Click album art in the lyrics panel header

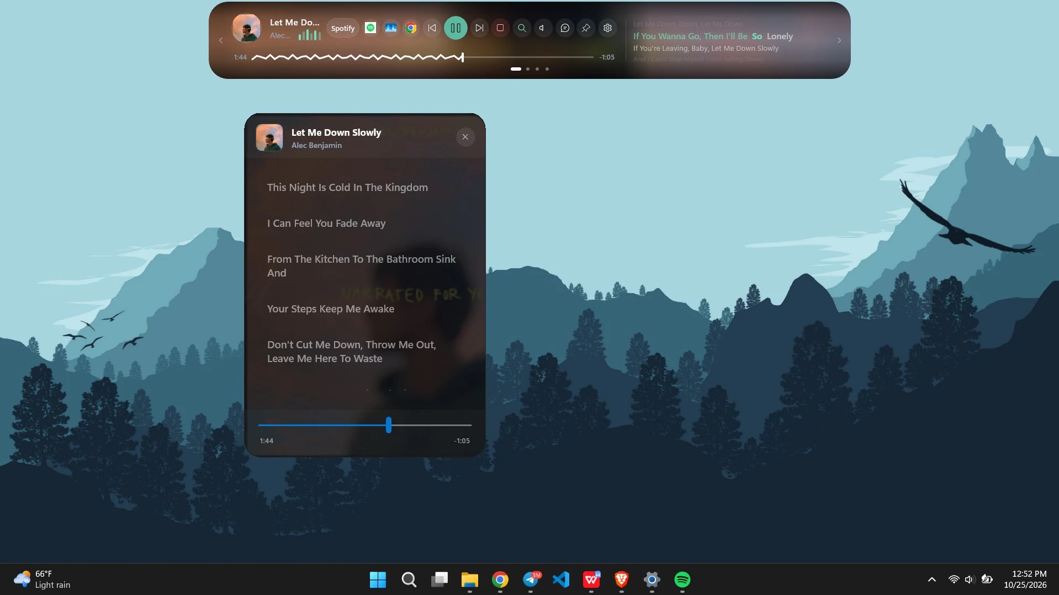coord(269,137)
